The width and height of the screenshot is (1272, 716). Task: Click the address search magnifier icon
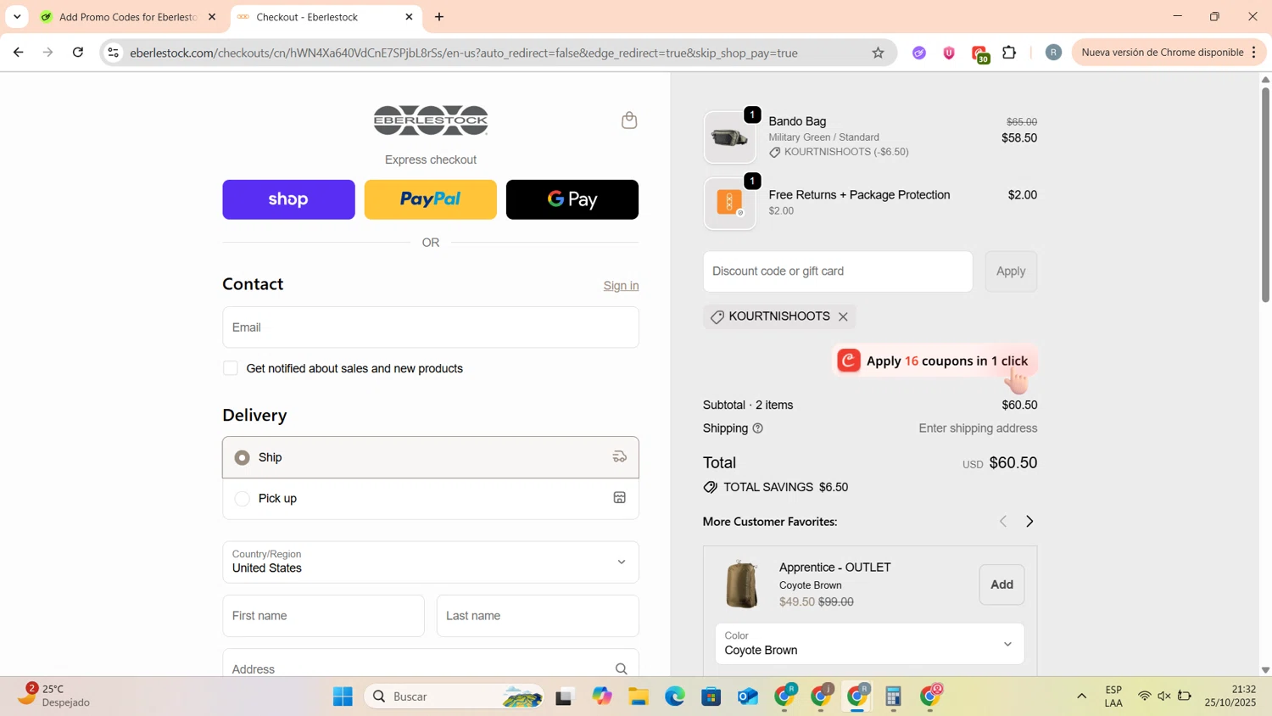pyautogui.click(x=621, y=669)
